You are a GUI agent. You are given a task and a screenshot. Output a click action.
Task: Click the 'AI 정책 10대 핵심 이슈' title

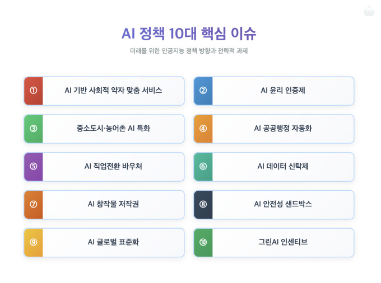tap(189, 34)
